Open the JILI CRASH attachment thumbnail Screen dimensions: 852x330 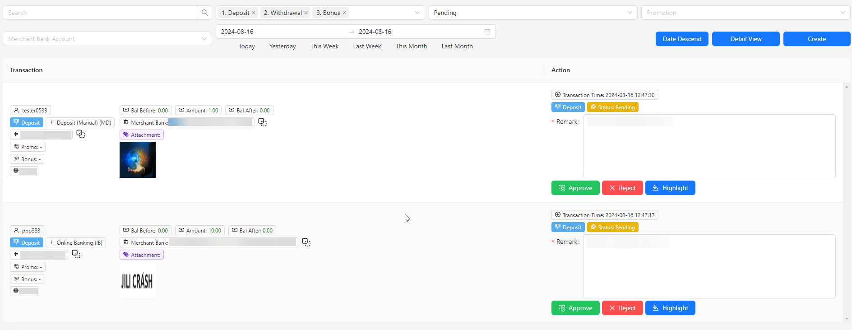click(138, 280)
